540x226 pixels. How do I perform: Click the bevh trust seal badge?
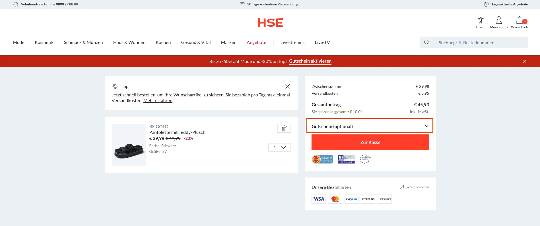click(x=322, y=159)
